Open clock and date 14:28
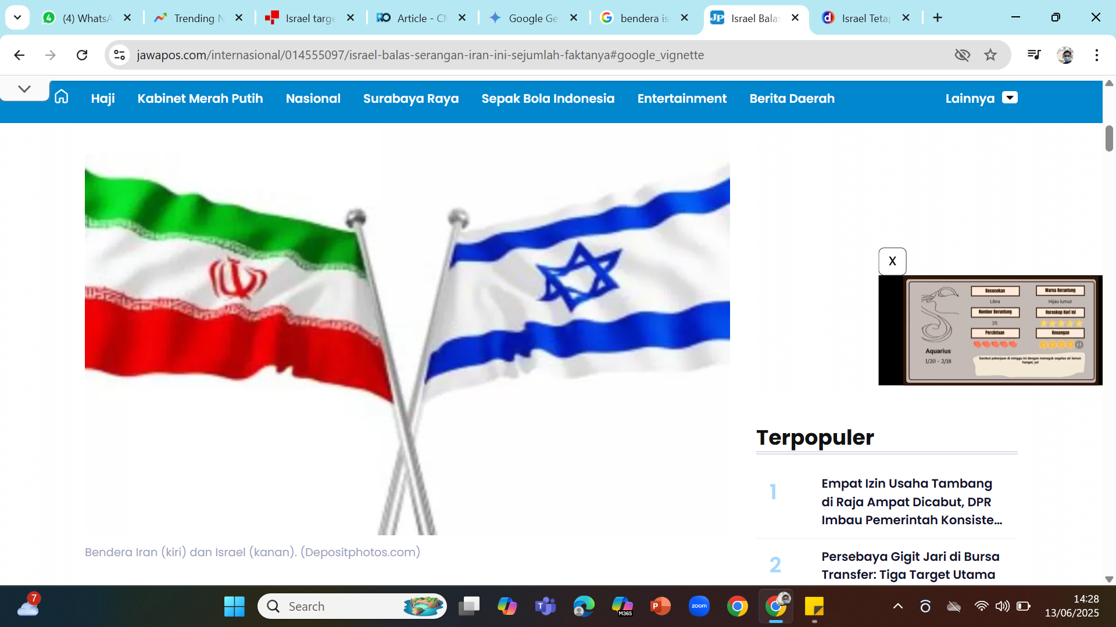 pos(1072,606)
